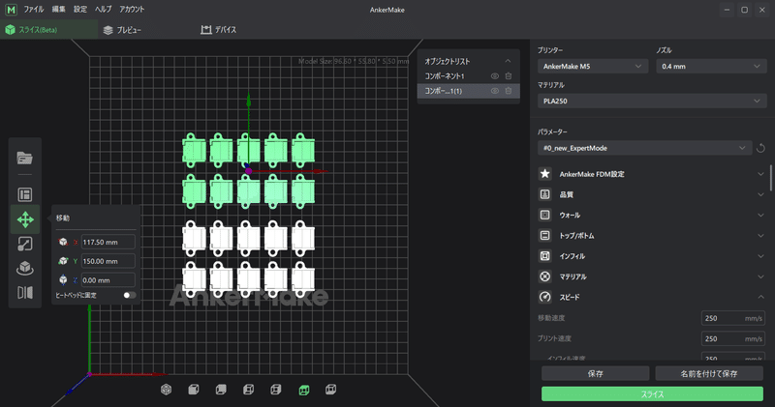Select コンポーネント1 in object list
The image size is (775, 407).
[x=469, y=76]
